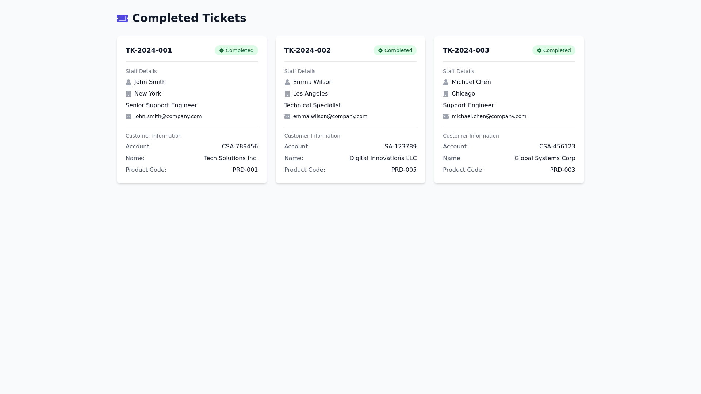Click the envelope icon for john.smith@company.com

click(x=129, y=116)
